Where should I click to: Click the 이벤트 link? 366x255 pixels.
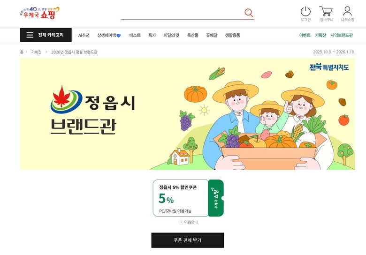[305, 35]
